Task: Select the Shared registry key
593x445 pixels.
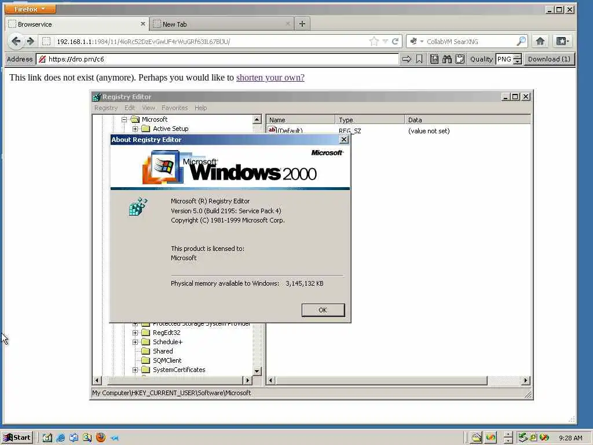Action: (163, 351)
